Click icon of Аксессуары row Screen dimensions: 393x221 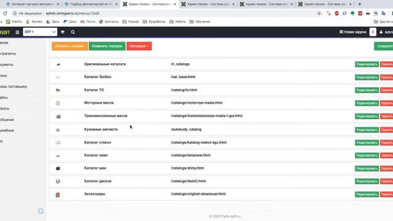pyautogui.click(x=58, y=195)
